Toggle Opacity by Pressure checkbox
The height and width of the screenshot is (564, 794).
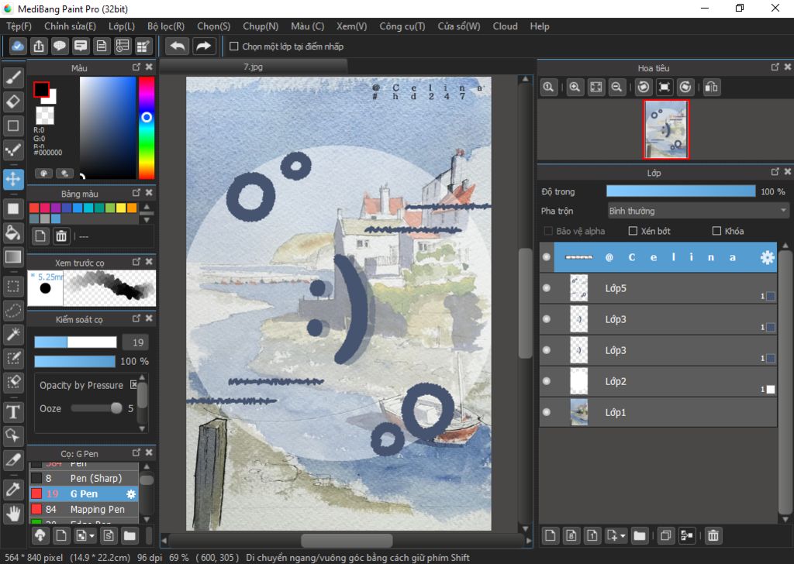pos(133,385)
